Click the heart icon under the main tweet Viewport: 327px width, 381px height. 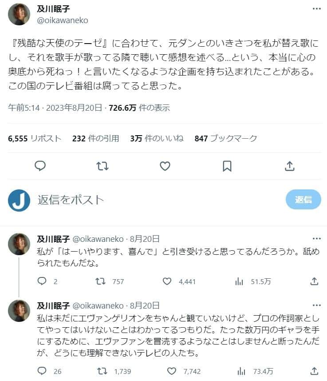[165, 166]
